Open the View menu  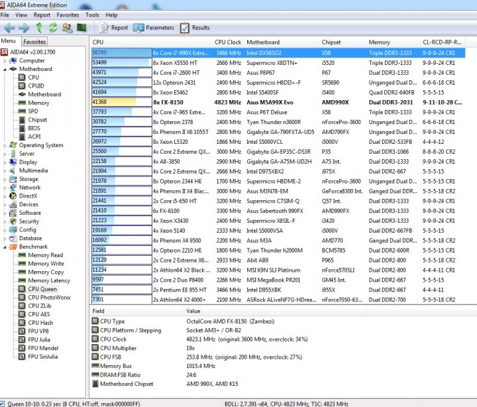tap(21, 15)
